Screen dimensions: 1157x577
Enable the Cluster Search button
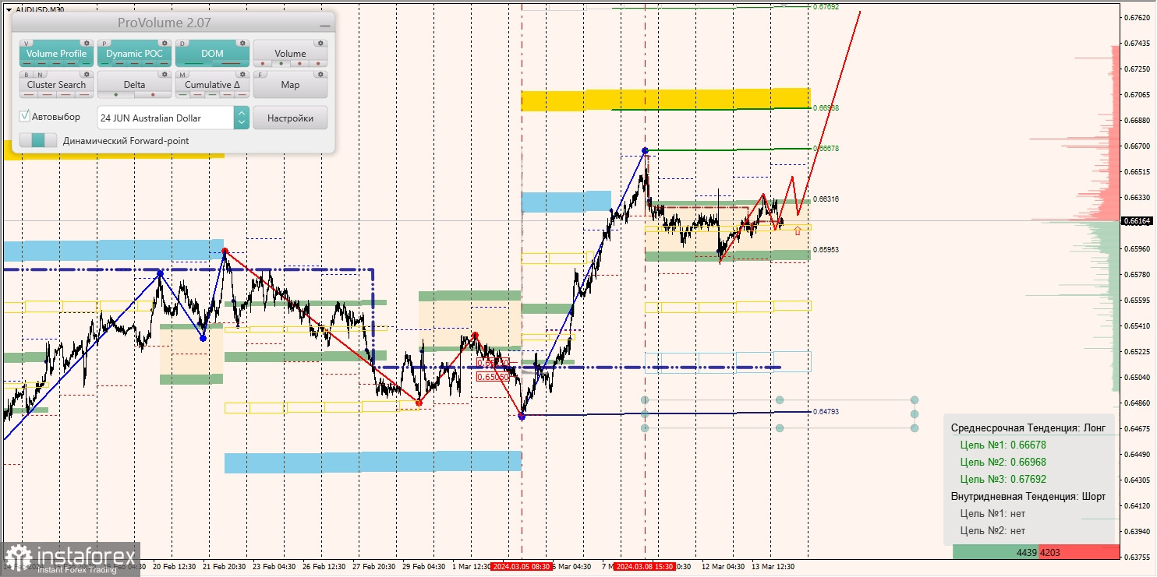pyautogui.click(x=56, y=84)
